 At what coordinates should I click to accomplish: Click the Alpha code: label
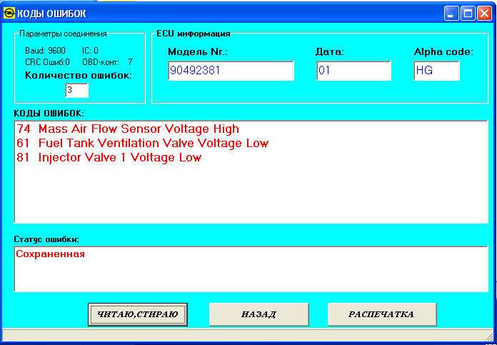(443, 51)
